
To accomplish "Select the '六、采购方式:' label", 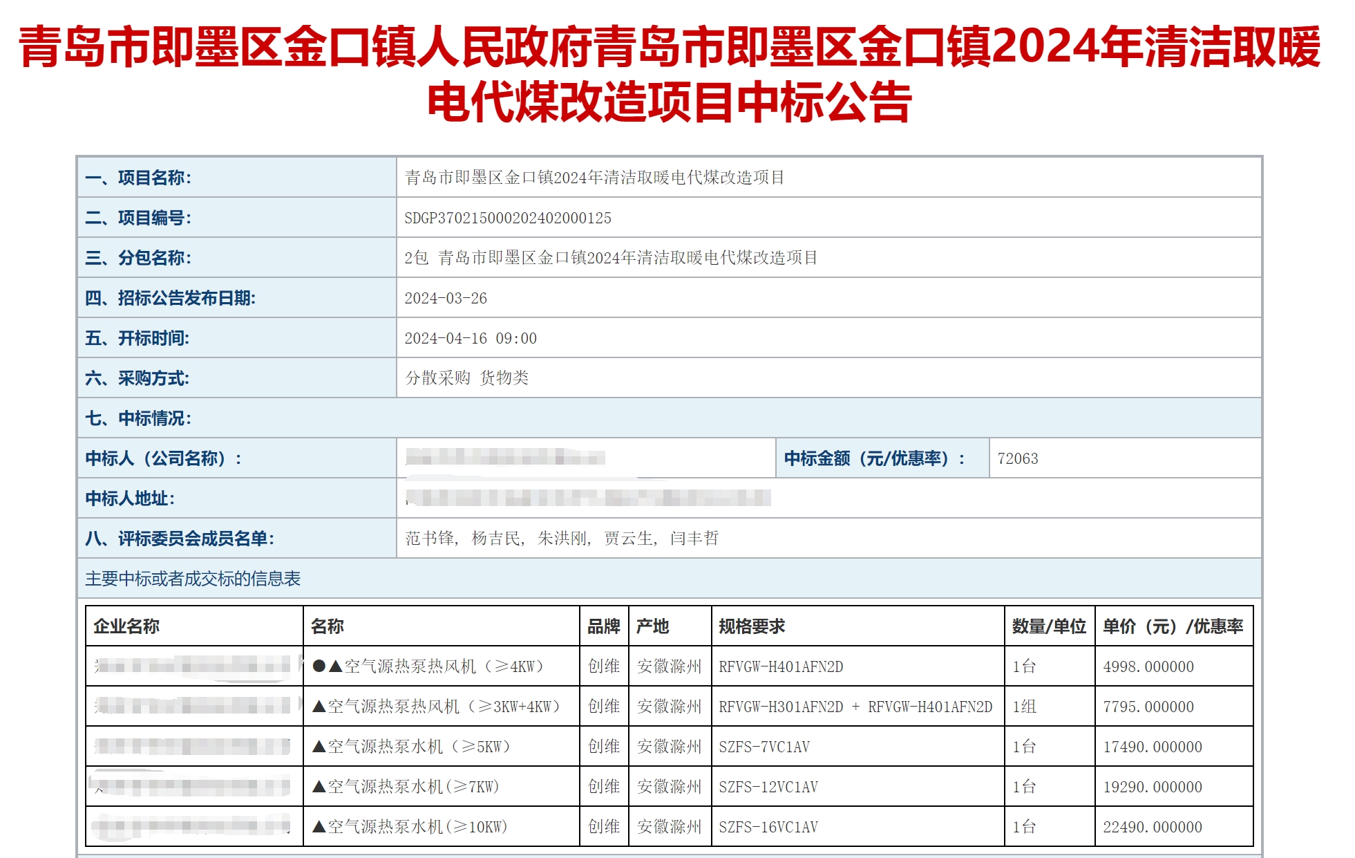I will tap(137, 378).
